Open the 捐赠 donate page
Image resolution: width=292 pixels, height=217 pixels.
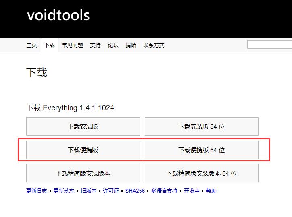[131, 45]
